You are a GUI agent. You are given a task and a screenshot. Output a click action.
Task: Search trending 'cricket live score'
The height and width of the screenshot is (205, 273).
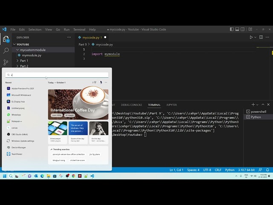pyautogui.click(x=77, y=160)
